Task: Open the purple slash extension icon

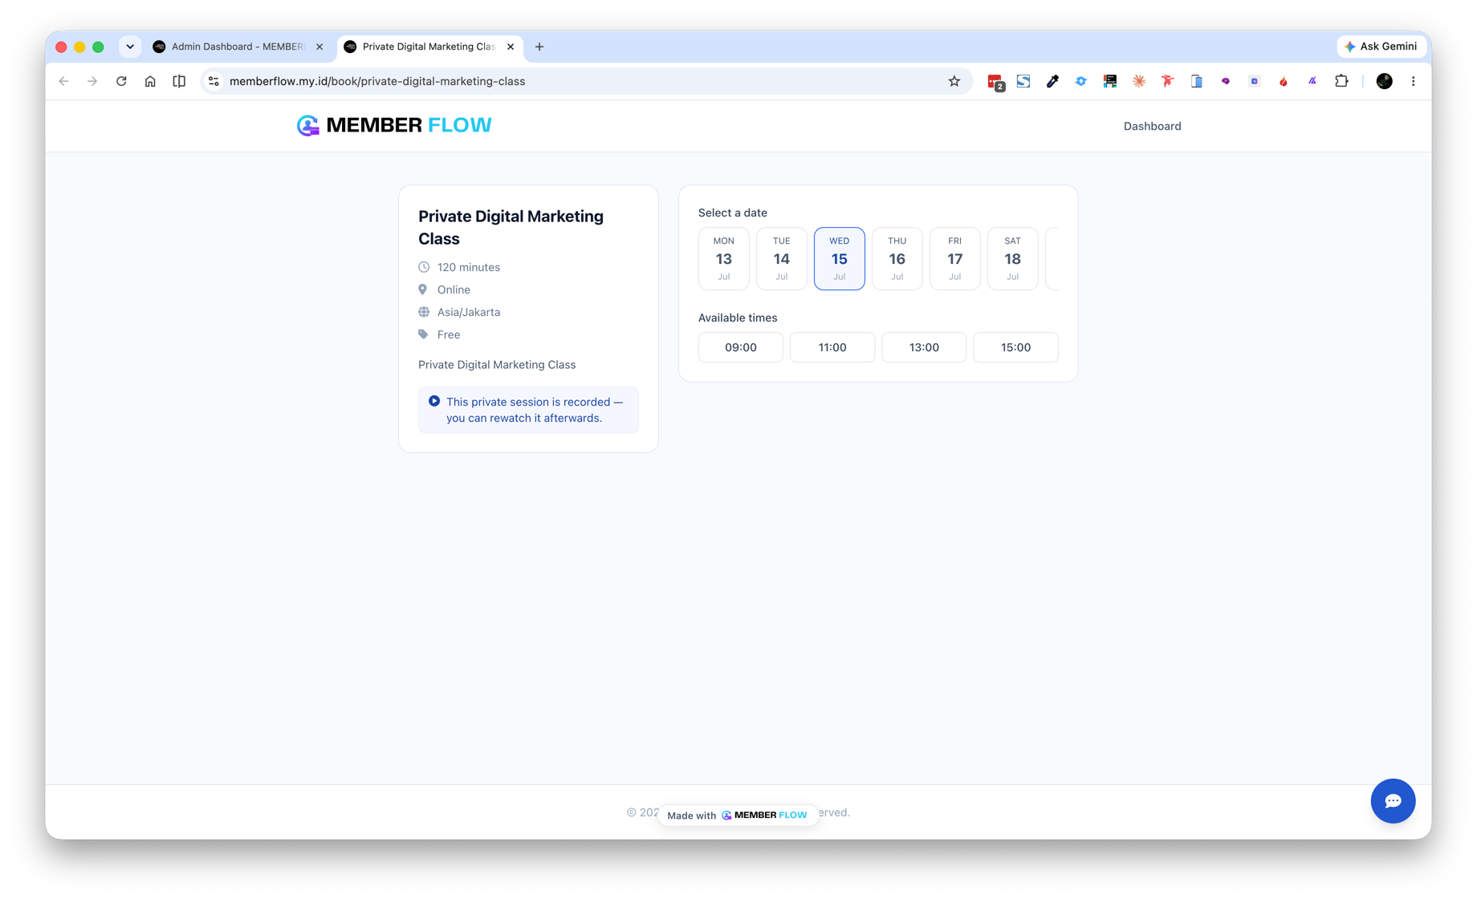Action: point(1312,81)
